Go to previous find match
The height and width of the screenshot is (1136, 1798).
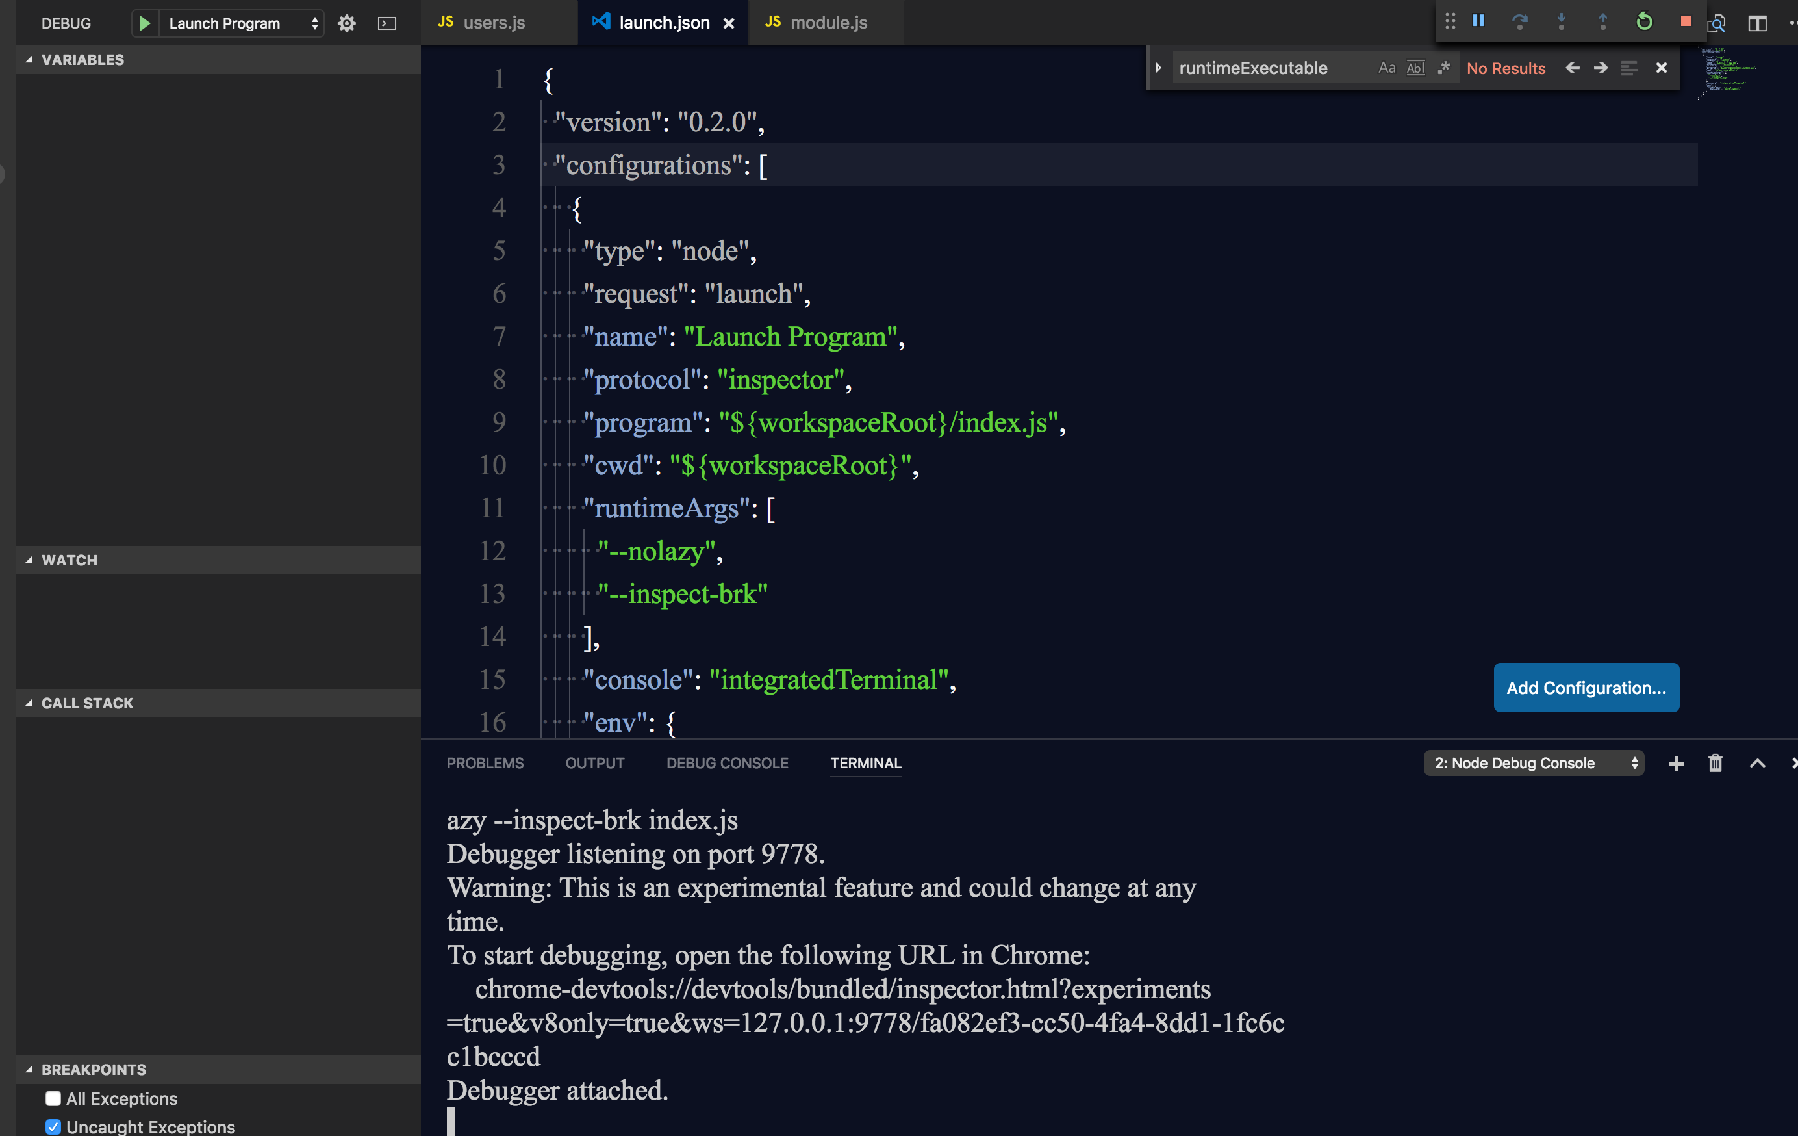pos(1573,68)
